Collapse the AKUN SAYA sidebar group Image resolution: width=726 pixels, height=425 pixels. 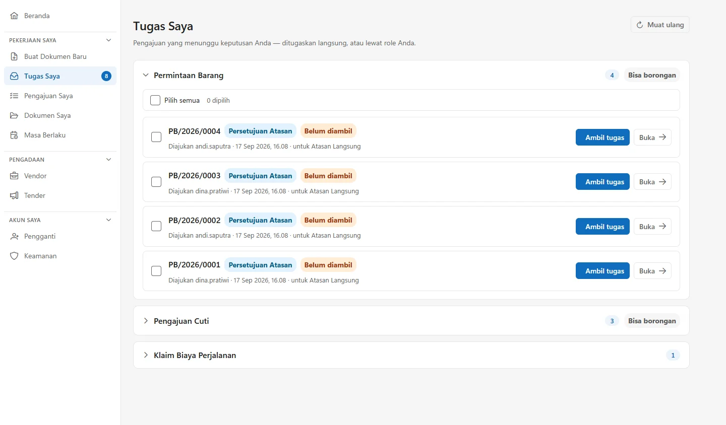click(108, 220)
